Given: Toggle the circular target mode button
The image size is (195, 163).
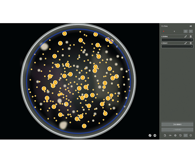Looking at the screenshot, I should [x=186, y=31].
